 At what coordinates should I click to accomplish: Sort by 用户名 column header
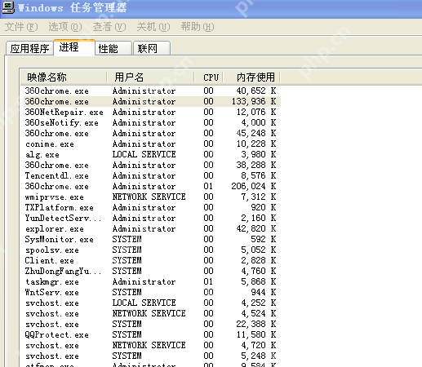pos(151,77)
